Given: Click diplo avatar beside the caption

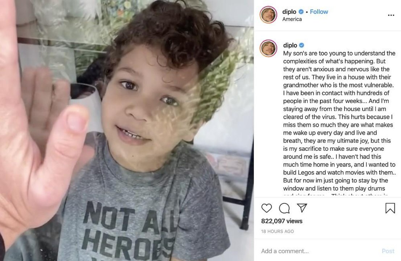Looking at the screenshot, I should (x=268, y=48).
